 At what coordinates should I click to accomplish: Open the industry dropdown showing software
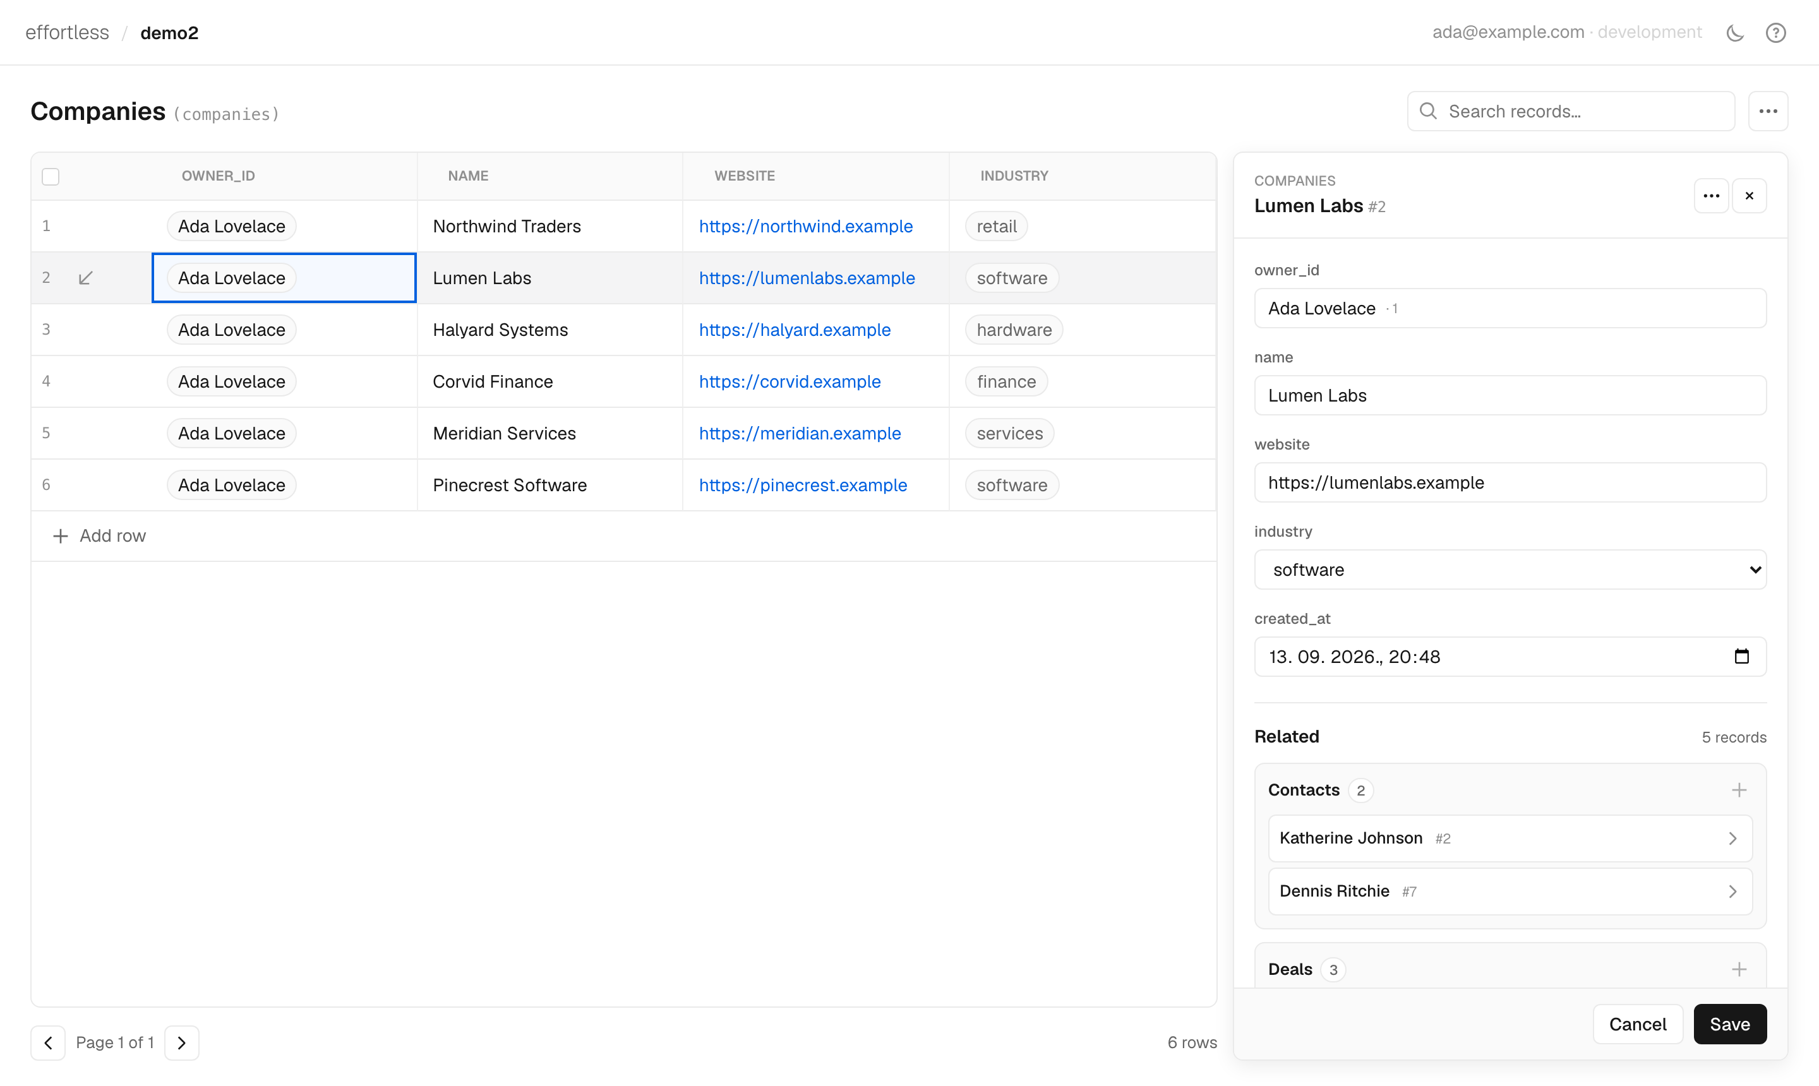pyautogui.click(x=1510, y=570)
